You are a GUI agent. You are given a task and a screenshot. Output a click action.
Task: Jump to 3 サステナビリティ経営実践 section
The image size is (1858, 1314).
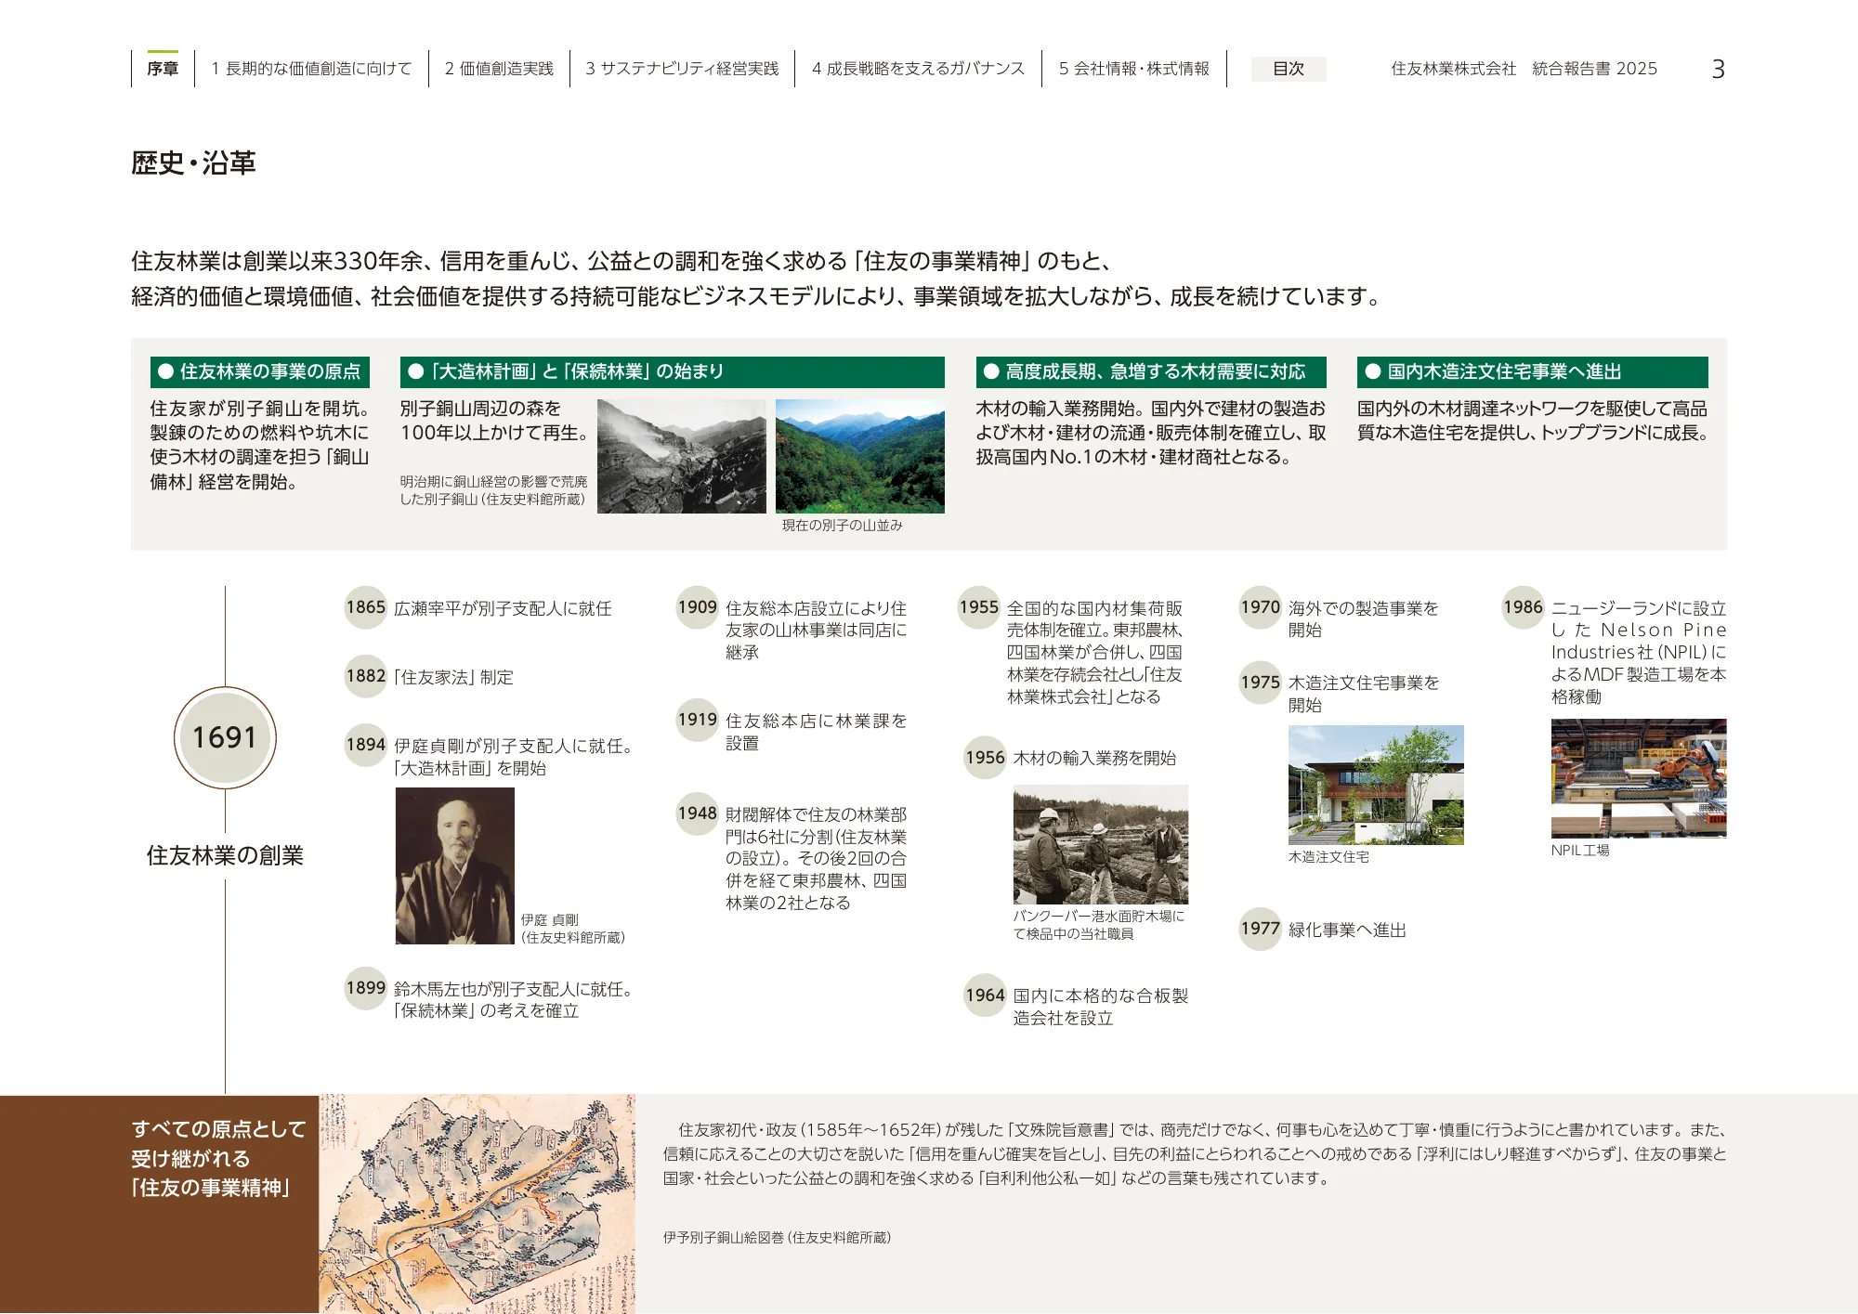(x=682, y=69)
